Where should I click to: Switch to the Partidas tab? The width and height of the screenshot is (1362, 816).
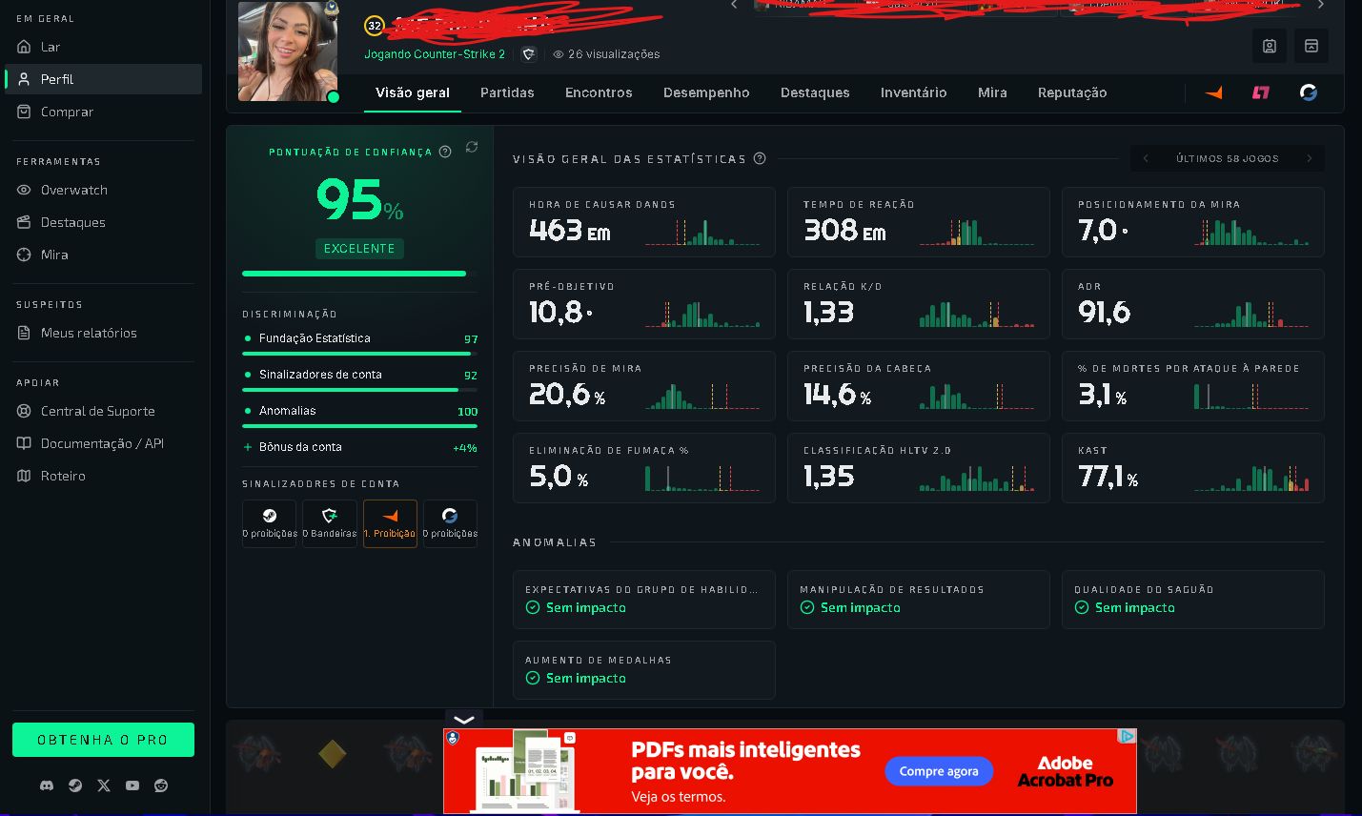pyautogui.click(x=507, y=92)
